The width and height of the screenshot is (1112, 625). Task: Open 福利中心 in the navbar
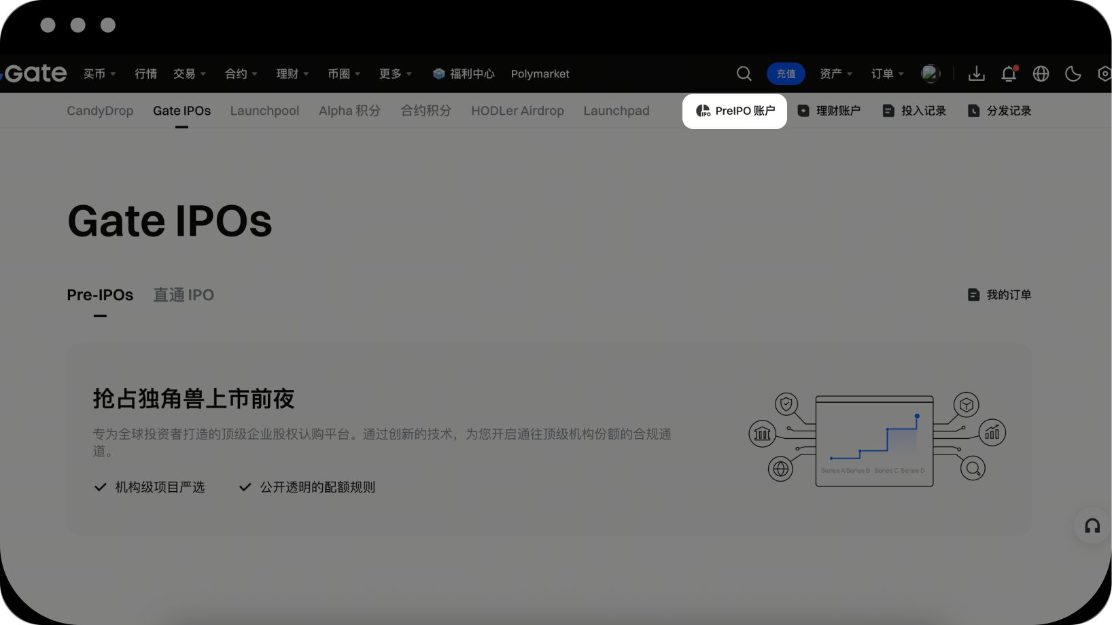(464, 73)
